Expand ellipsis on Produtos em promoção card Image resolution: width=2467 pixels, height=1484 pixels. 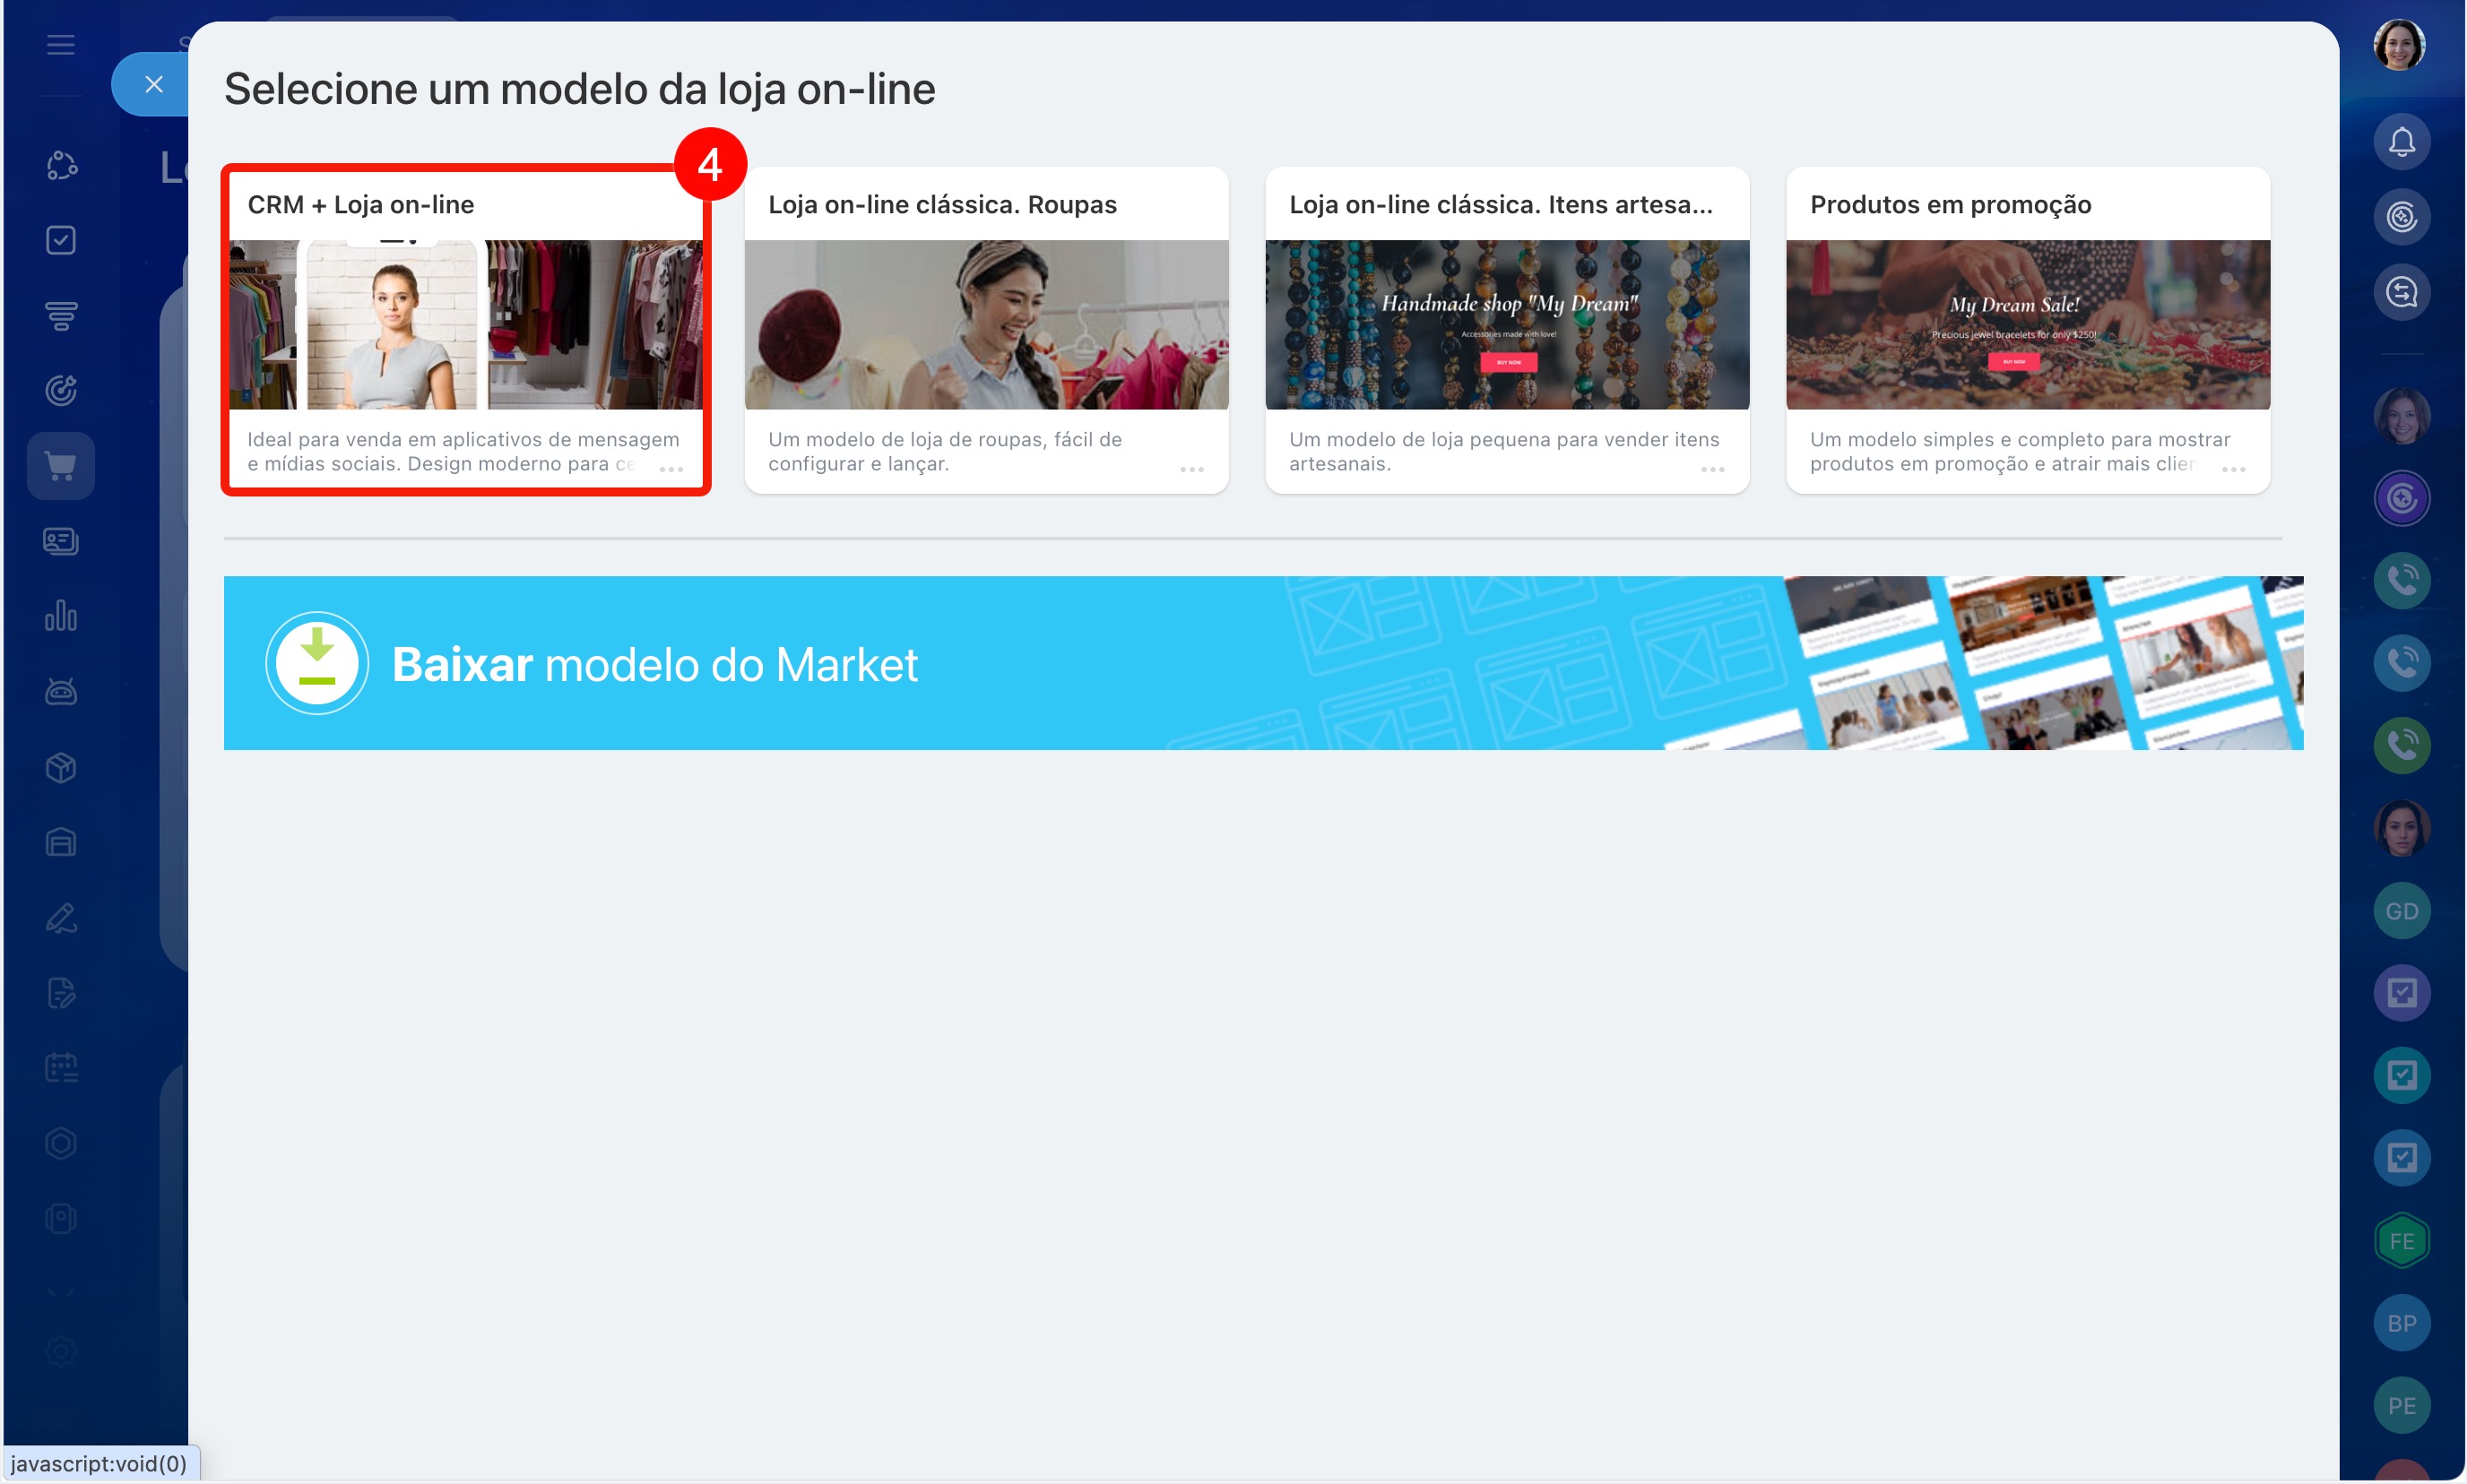[x=2233, y=469]
